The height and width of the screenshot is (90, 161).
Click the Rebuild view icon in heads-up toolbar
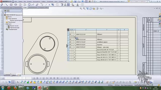pyautogui.click(x=91, y=9)
